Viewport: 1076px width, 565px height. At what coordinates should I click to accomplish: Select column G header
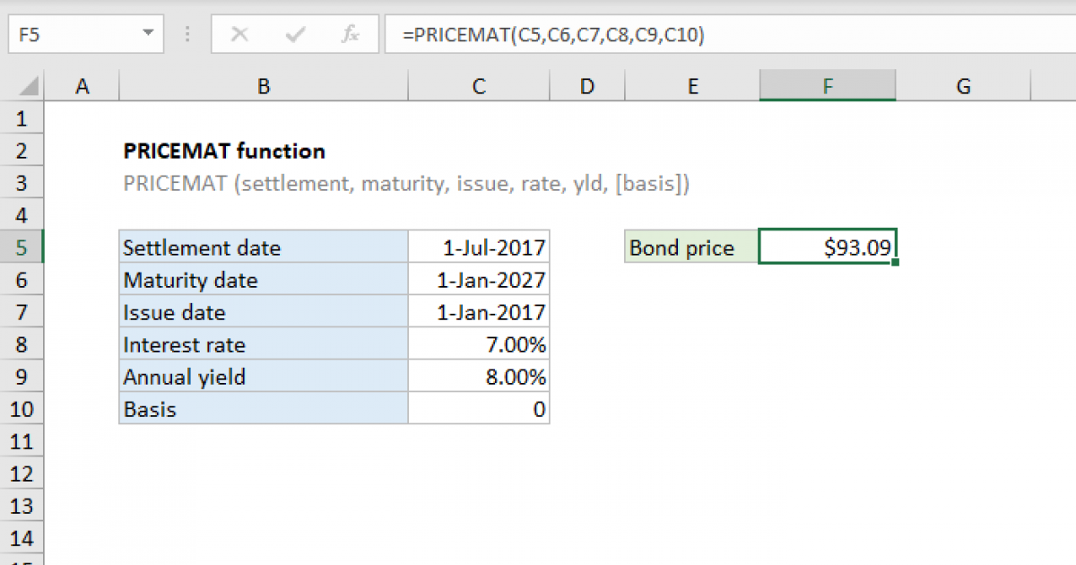click(963, 85)
